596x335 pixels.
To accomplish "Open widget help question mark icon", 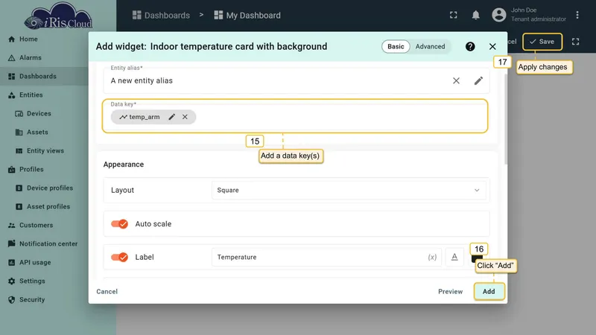I will coord(470,46).
